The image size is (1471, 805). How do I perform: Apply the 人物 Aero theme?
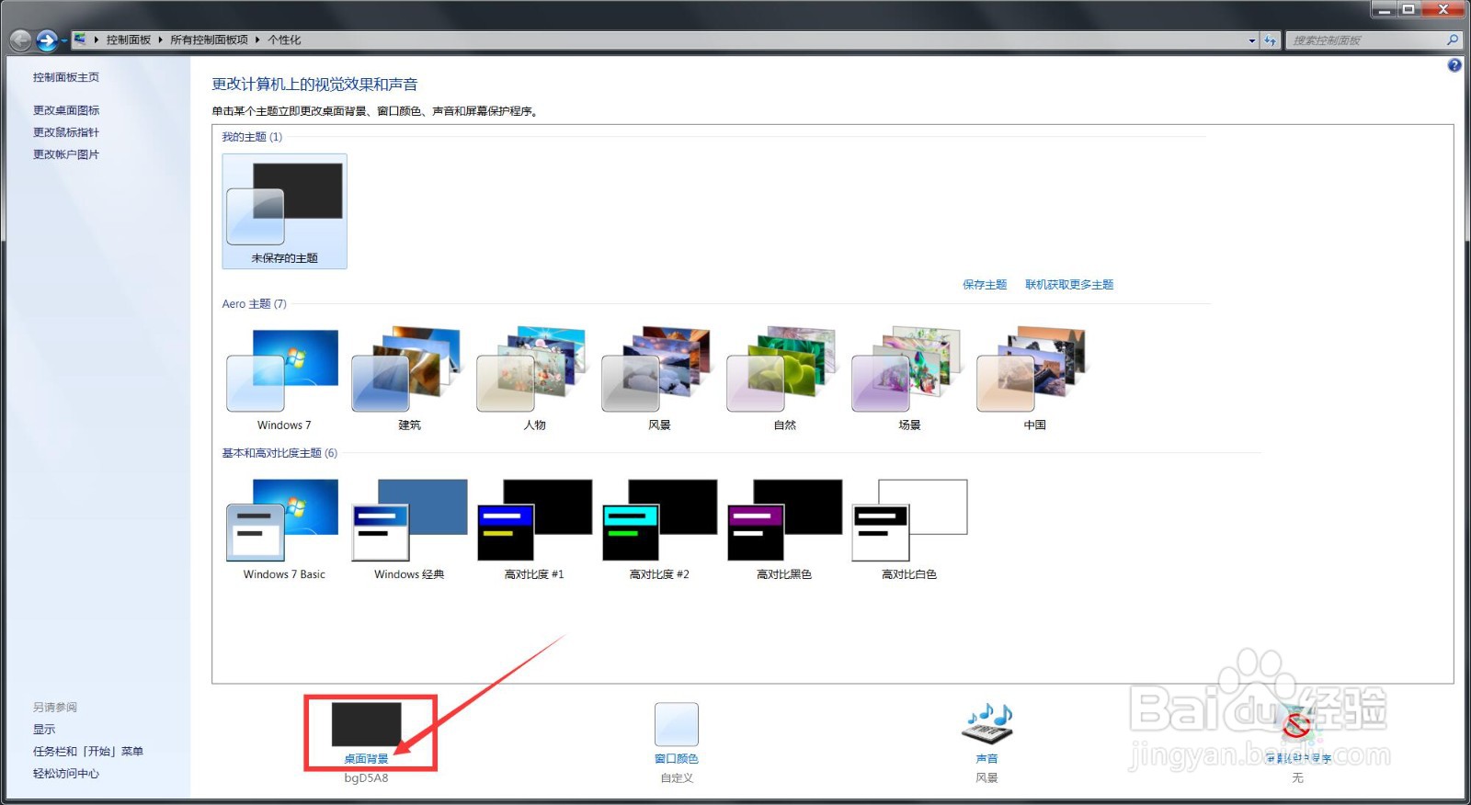tap(534, 379)
